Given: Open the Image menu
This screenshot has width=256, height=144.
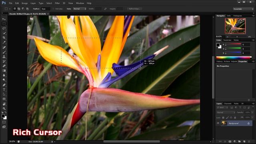Looking at the screenshot, I should 25,3.
